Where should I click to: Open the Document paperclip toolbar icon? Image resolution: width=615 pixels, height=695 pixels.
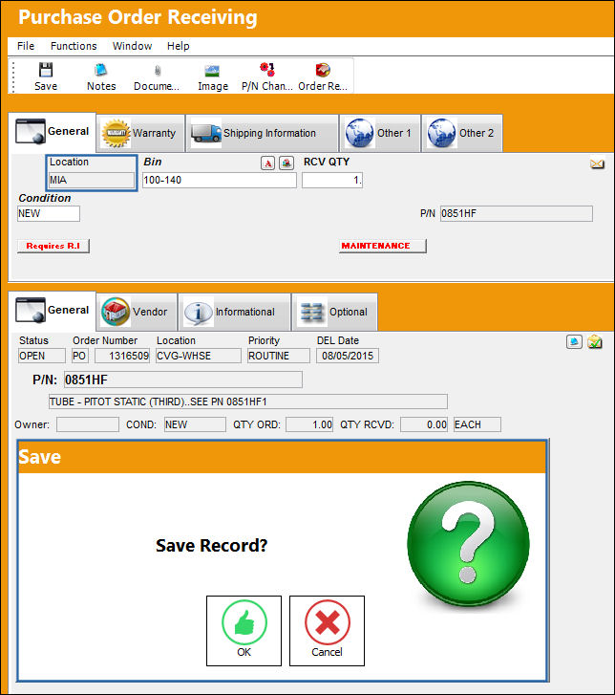(x=158, y=71)
